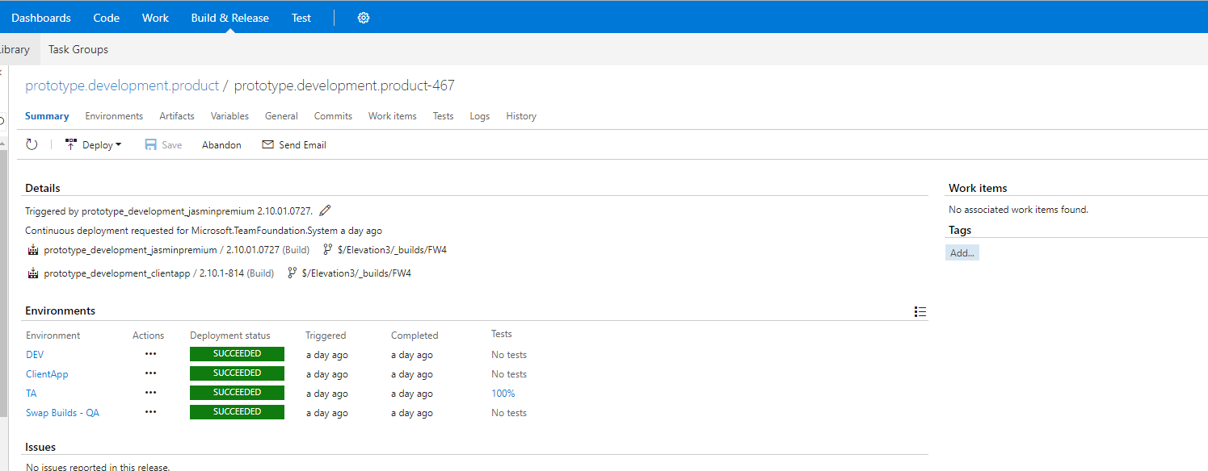Open the settings gear in top bar

coord(364,18)
